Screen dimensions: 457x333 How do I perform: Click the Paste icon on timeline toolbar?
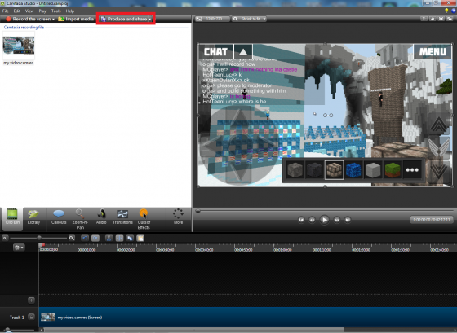pos(140,239)
